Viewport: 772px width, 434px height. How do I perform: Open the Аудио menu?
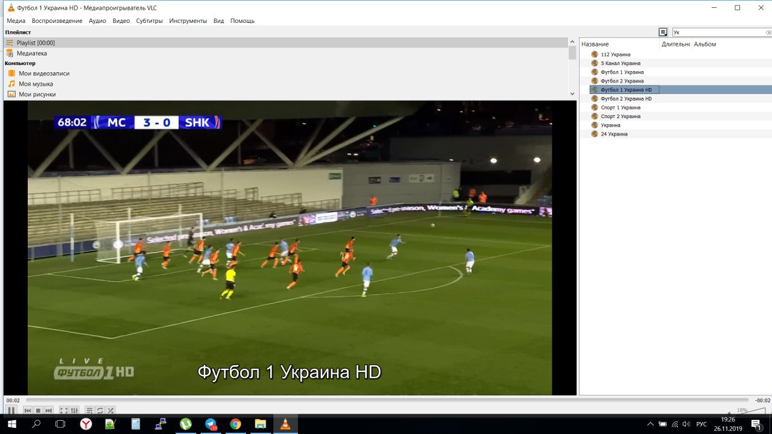pos(97,20)
